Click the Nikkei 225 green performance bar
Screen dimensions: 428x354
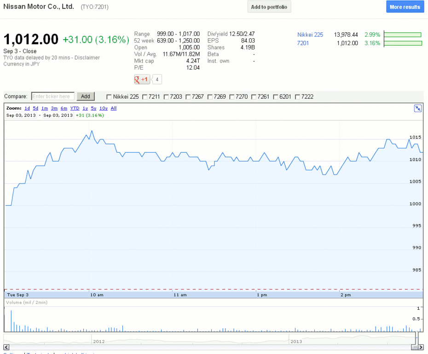tap(403, 35)
